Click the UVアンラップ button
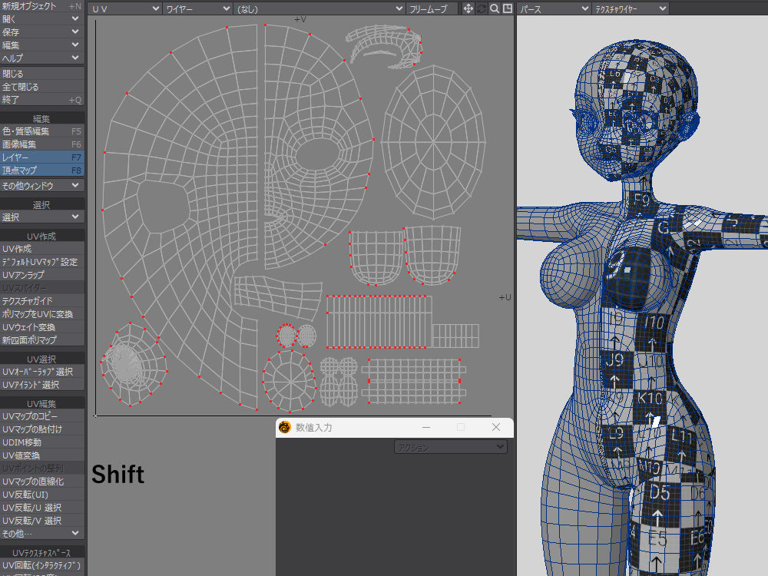Screen dimensions: 768x576 tap(41, 275)
